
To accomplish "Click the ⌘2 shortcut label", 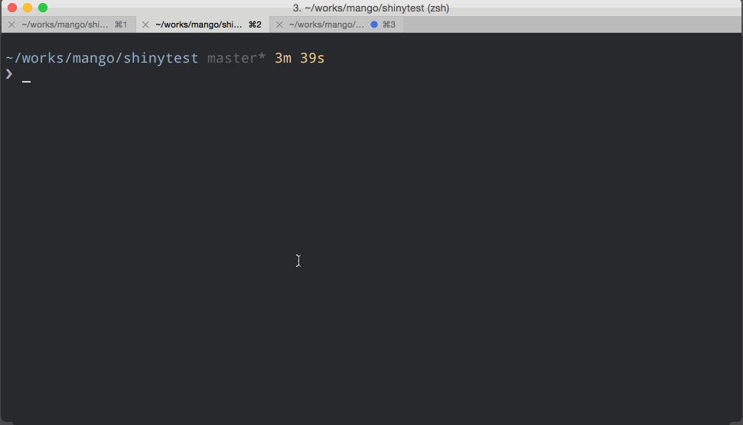I will pyautogui.click(x=255, y=24).
